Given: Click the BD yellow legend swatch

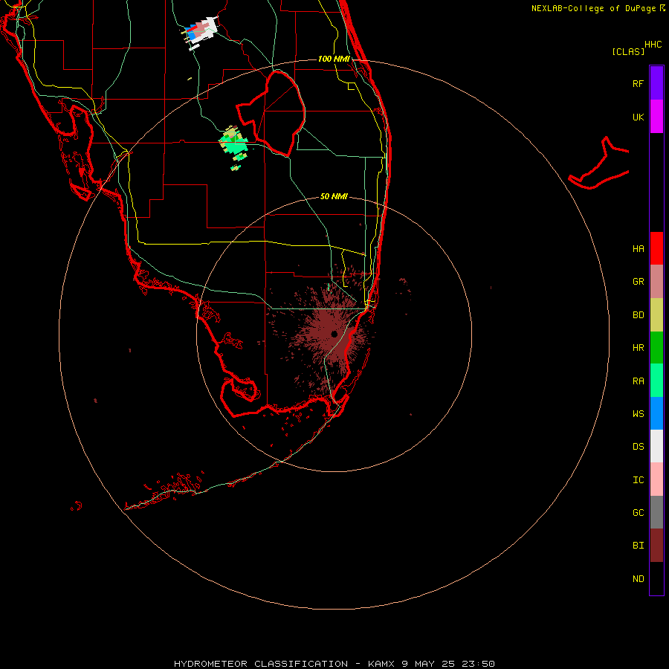Looking at the screenshot, I should (656, 315).
